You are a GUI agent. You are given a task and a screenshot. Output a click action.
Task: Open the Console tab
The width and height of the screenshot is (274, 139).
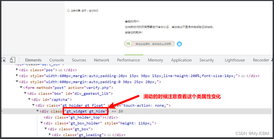[x=56, y=60]
